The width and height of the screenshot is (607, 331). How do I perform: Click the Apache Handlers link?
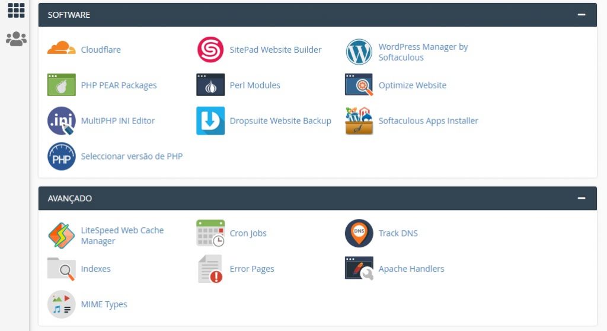(x=411, y=269)
